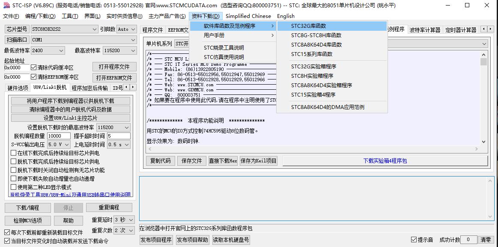Screen dimensions: 498x247
Task: Open the 工具(T) menu
Action: point(70,16)
